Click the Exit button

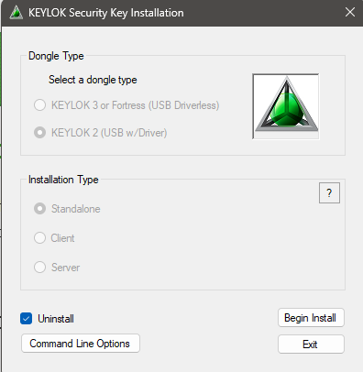(x=311, y=345)
